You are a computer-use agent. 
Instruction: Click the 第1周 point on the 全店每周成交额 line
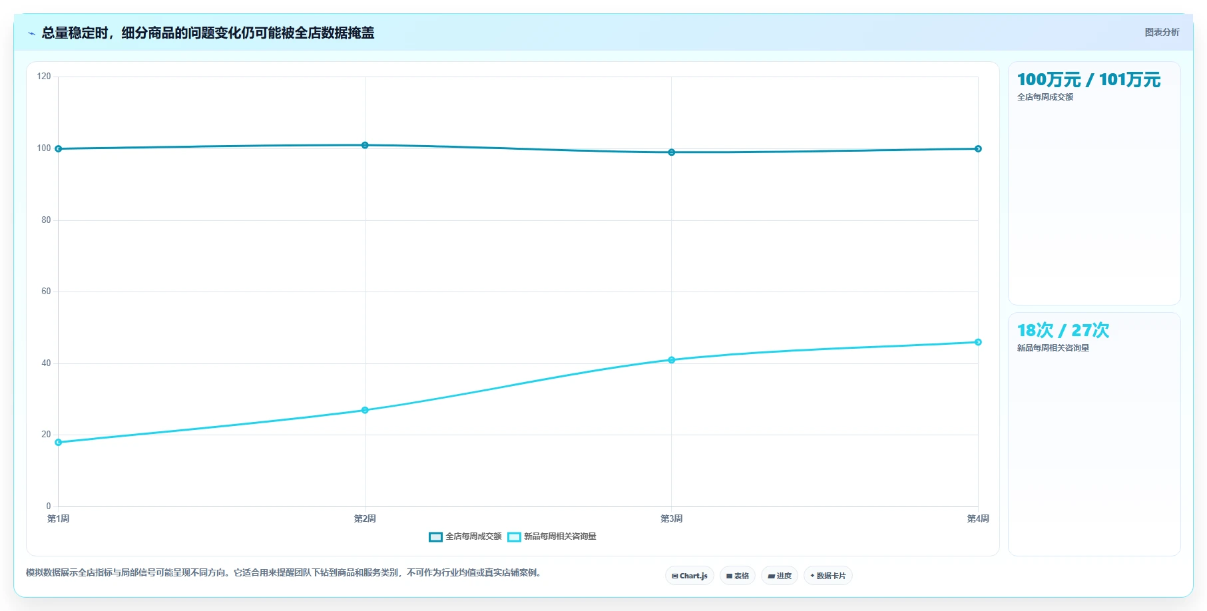[59, 149]
